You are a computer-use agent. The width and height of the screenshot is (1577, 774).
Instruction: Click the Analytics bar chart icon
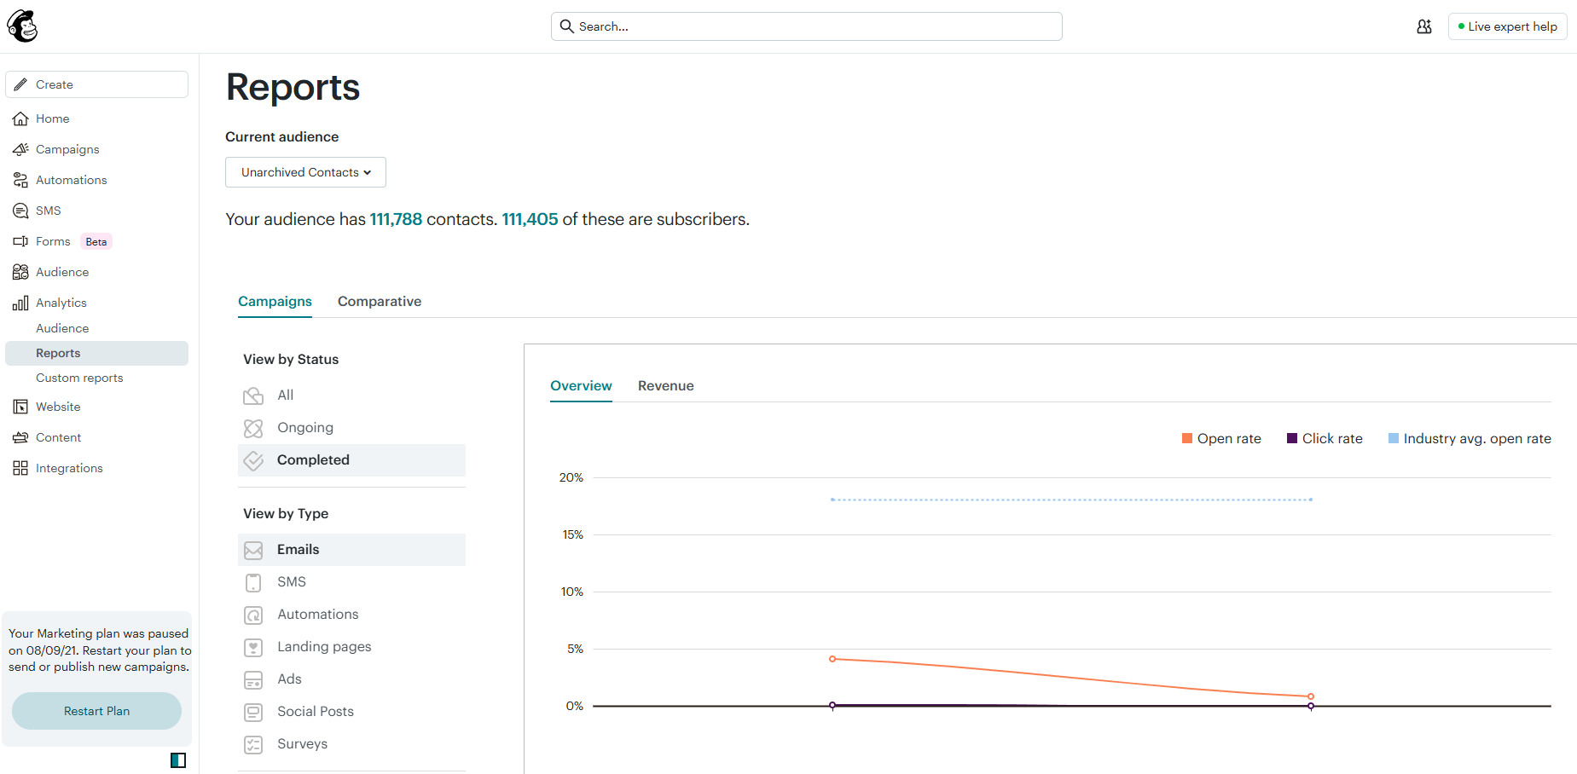[x=20, y=303]
